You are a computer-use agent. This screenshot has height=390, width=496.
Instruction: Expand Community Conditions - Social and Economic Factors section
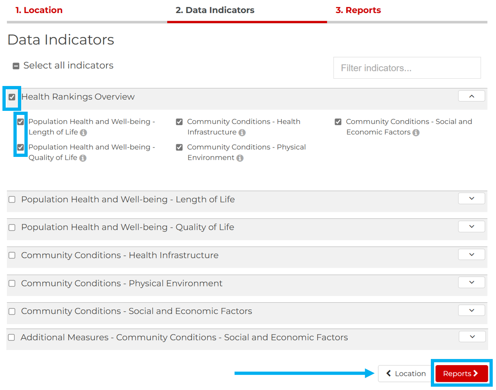(472, 310)
